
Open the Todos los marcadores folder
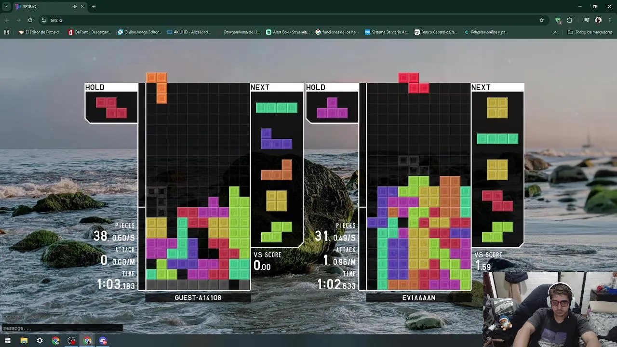point(590,32)
